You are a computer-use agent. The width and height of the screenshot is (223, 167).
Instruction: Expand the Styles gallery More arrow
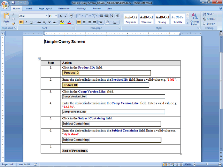(x=187, y=23)
